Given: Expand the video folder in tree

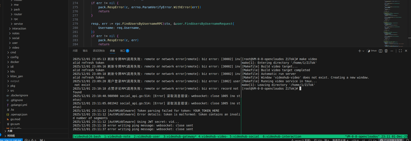Looking at the screenshot, I should (15, 48).
